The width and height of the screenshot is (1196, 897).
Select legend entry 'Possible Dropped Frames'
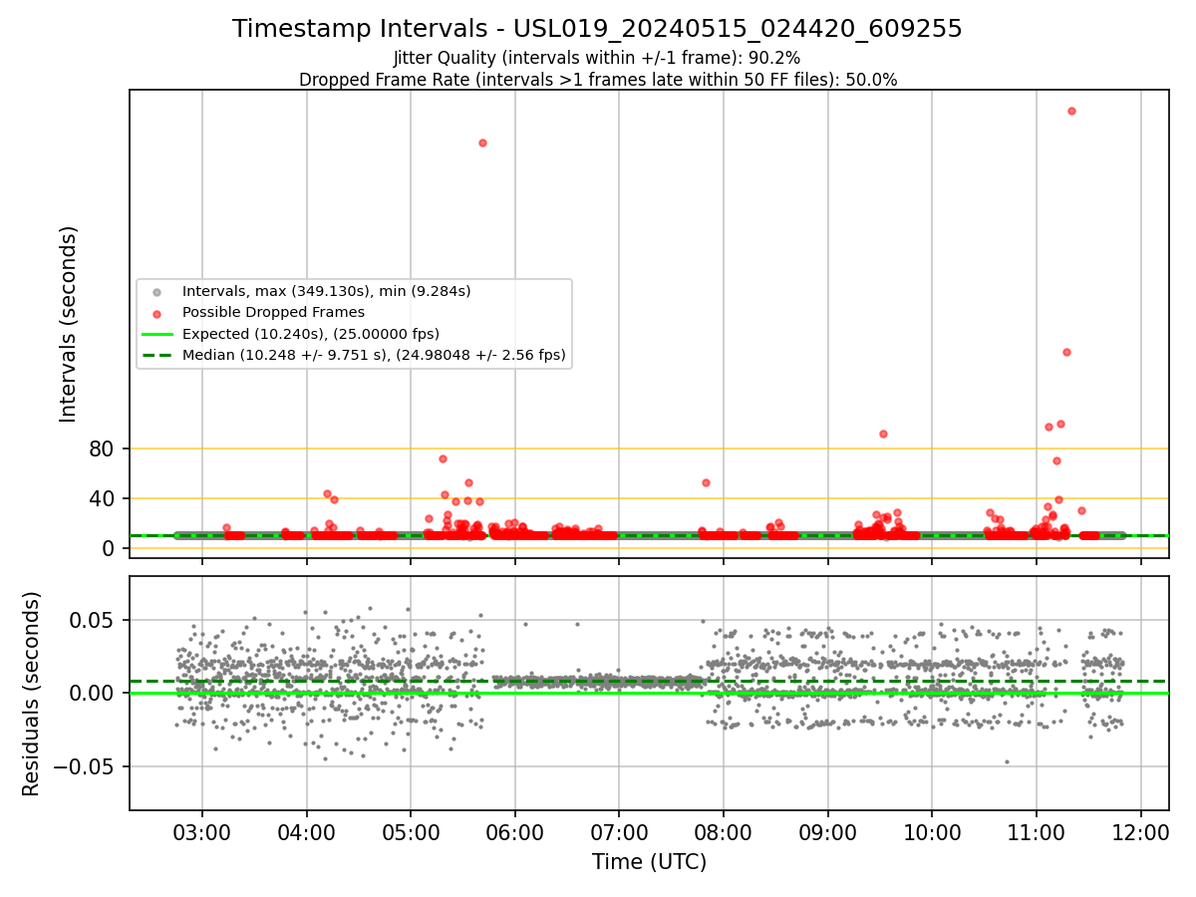(259, 312)
